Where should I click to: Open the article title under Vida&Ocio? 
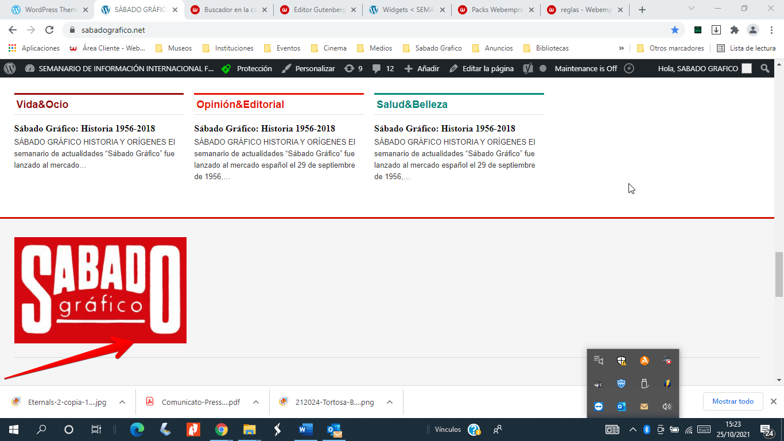coord(84,129)
